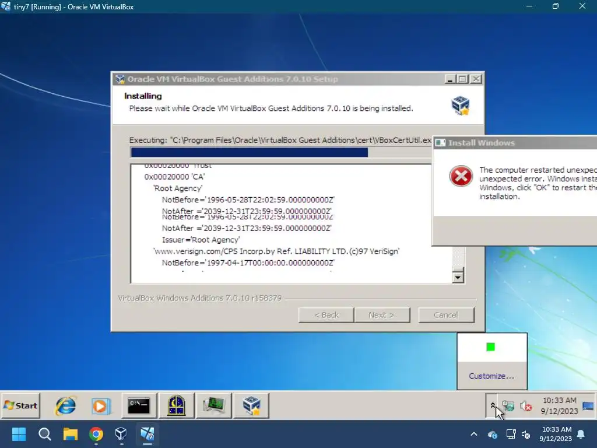Click host OneDrive cloud tray icon

tap(492, 434)
